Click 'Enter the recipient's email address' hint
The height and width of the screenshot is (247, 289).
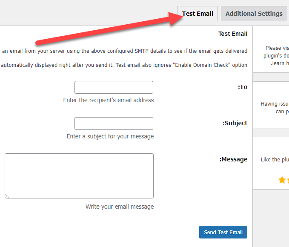pos(109,100)
